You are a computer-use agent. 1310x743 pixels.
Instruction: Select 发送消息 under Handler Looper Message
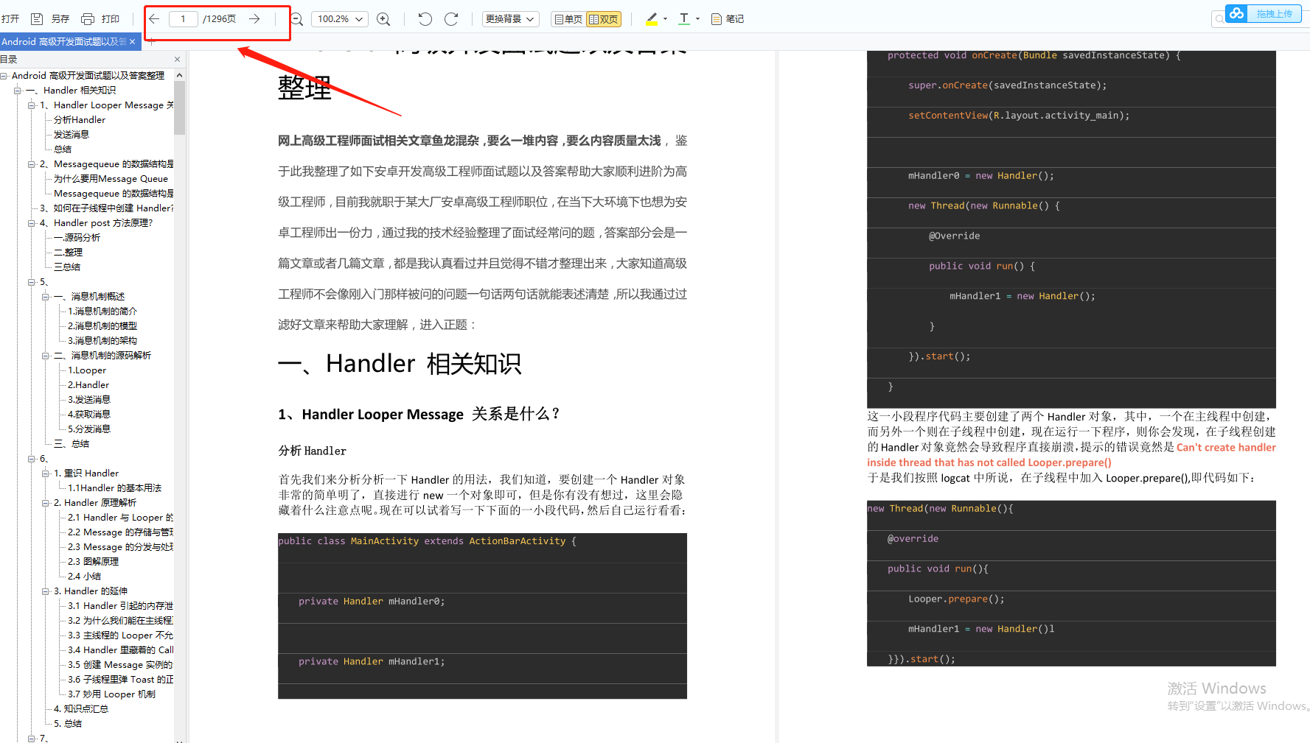[x=72, y=134]
